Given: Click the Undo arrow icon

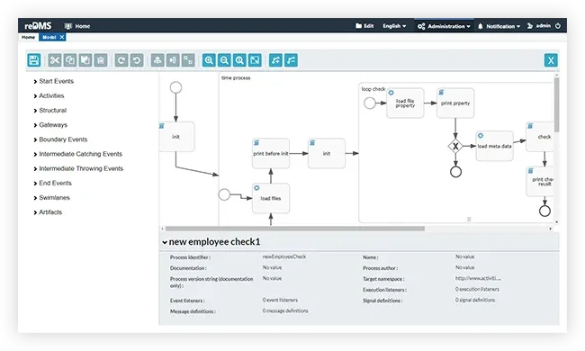Looking at the screenshot, I should 137,60.
